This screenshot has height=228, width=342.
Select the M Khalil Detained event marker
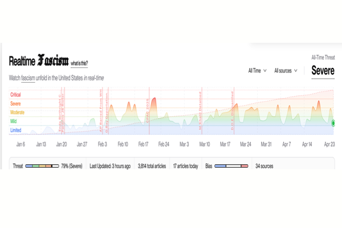201,111
